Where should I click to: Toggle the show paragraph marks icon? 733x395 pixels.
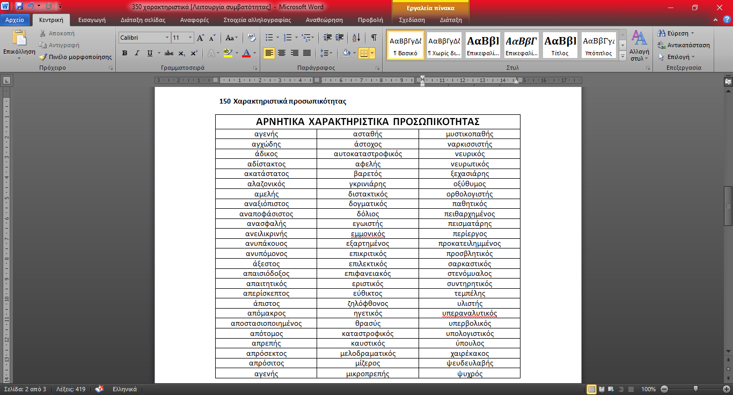(374, 38)
